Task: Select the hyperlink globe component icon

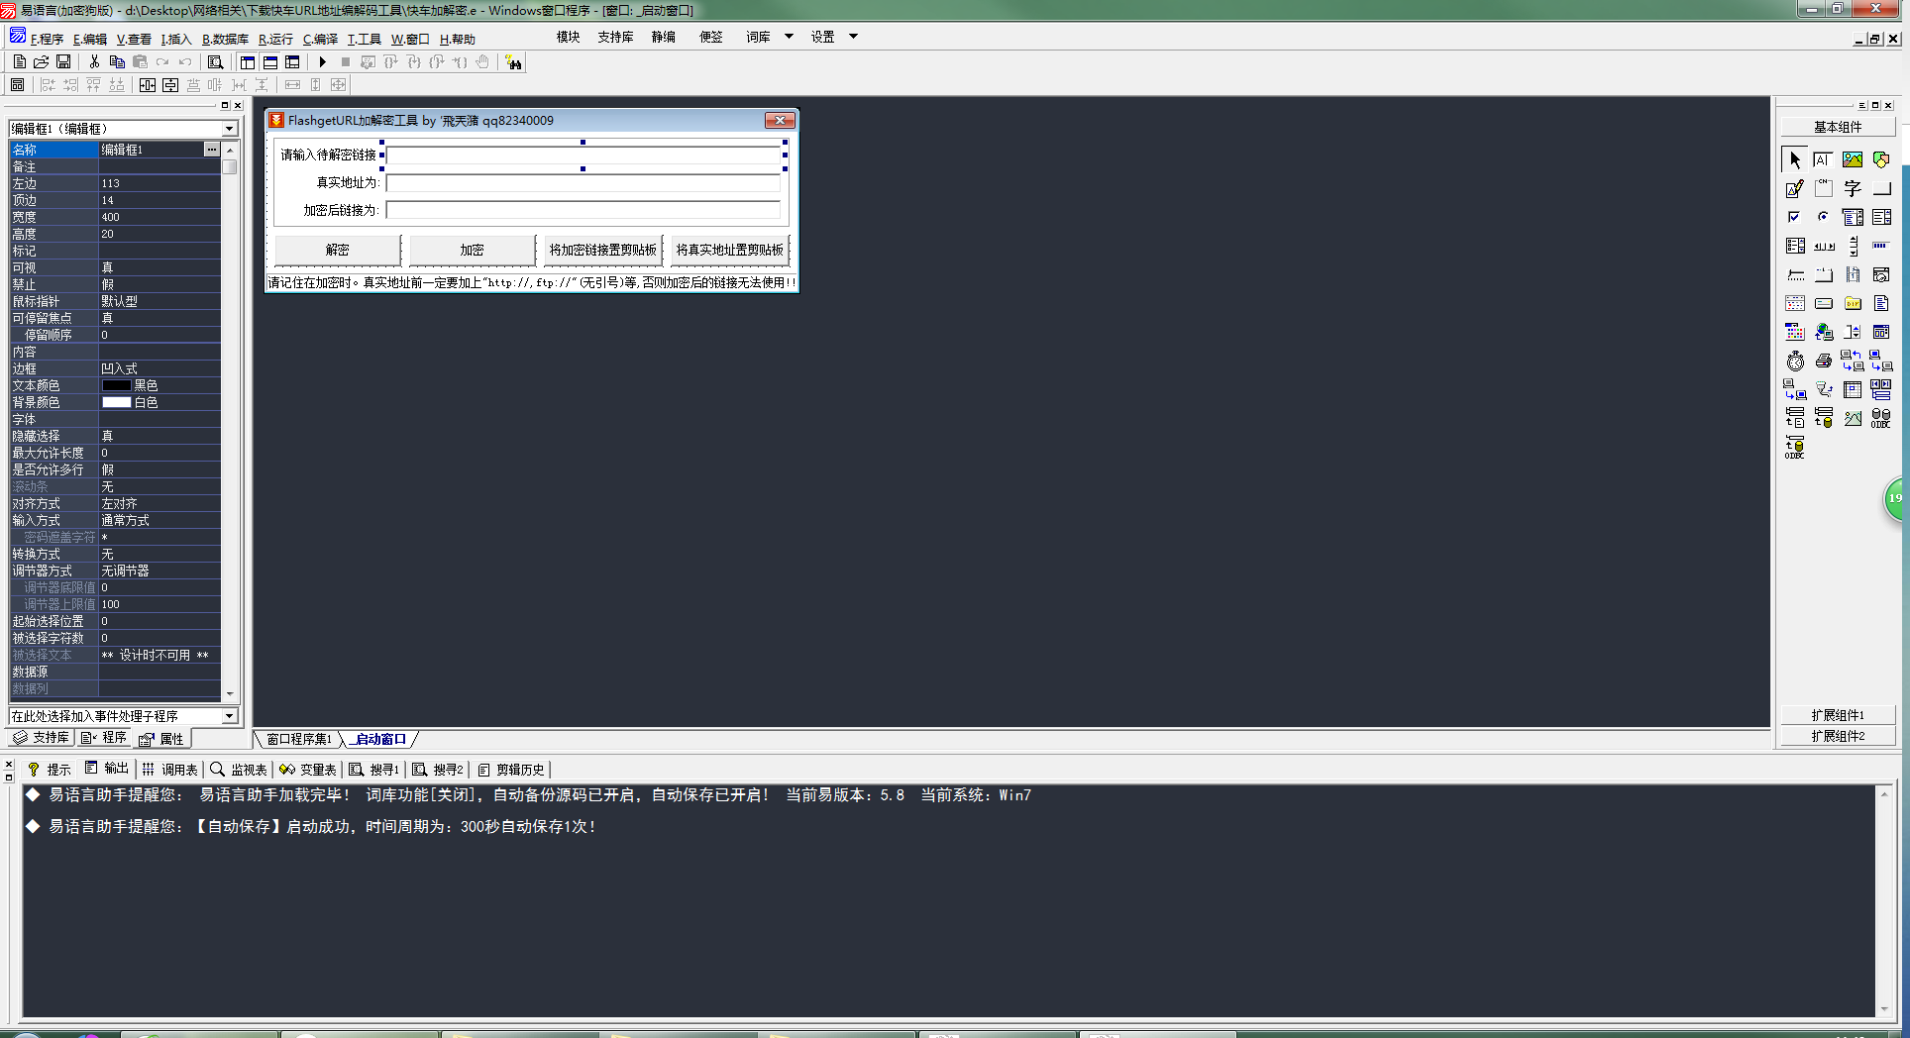Action: pyautogui.click(x=1823, y=332)
